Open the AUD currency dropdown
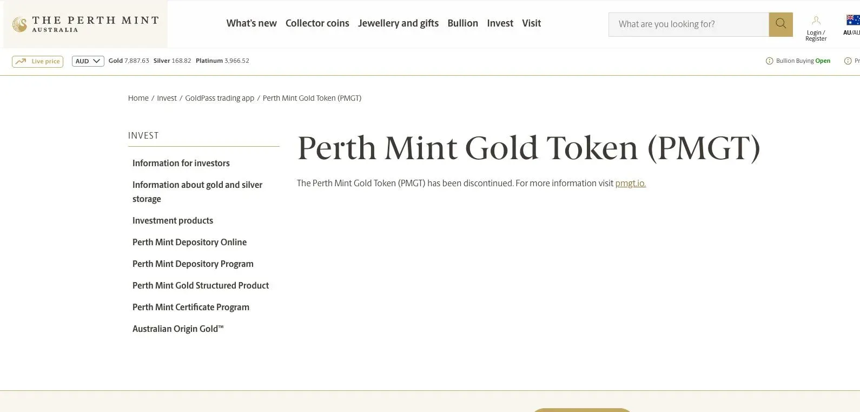The image size is (860, 412). 87,61
